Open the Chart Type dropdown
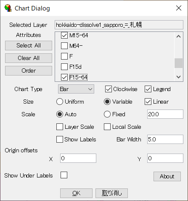Viewport: 188px width, 201px height. point(76,89)
